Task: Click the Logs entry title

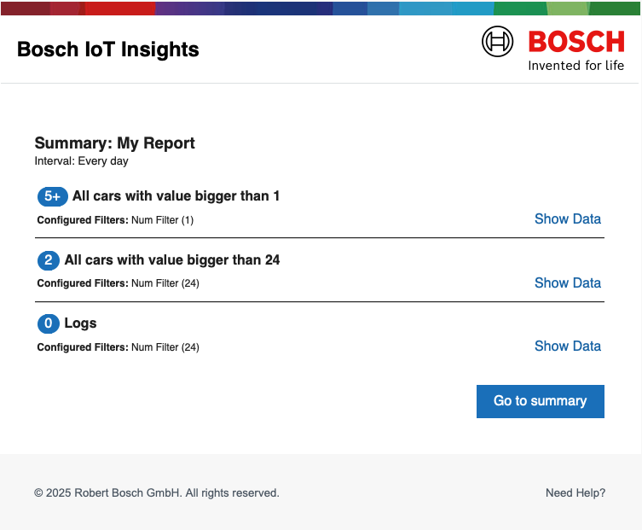Action: [x=81, y=323]
